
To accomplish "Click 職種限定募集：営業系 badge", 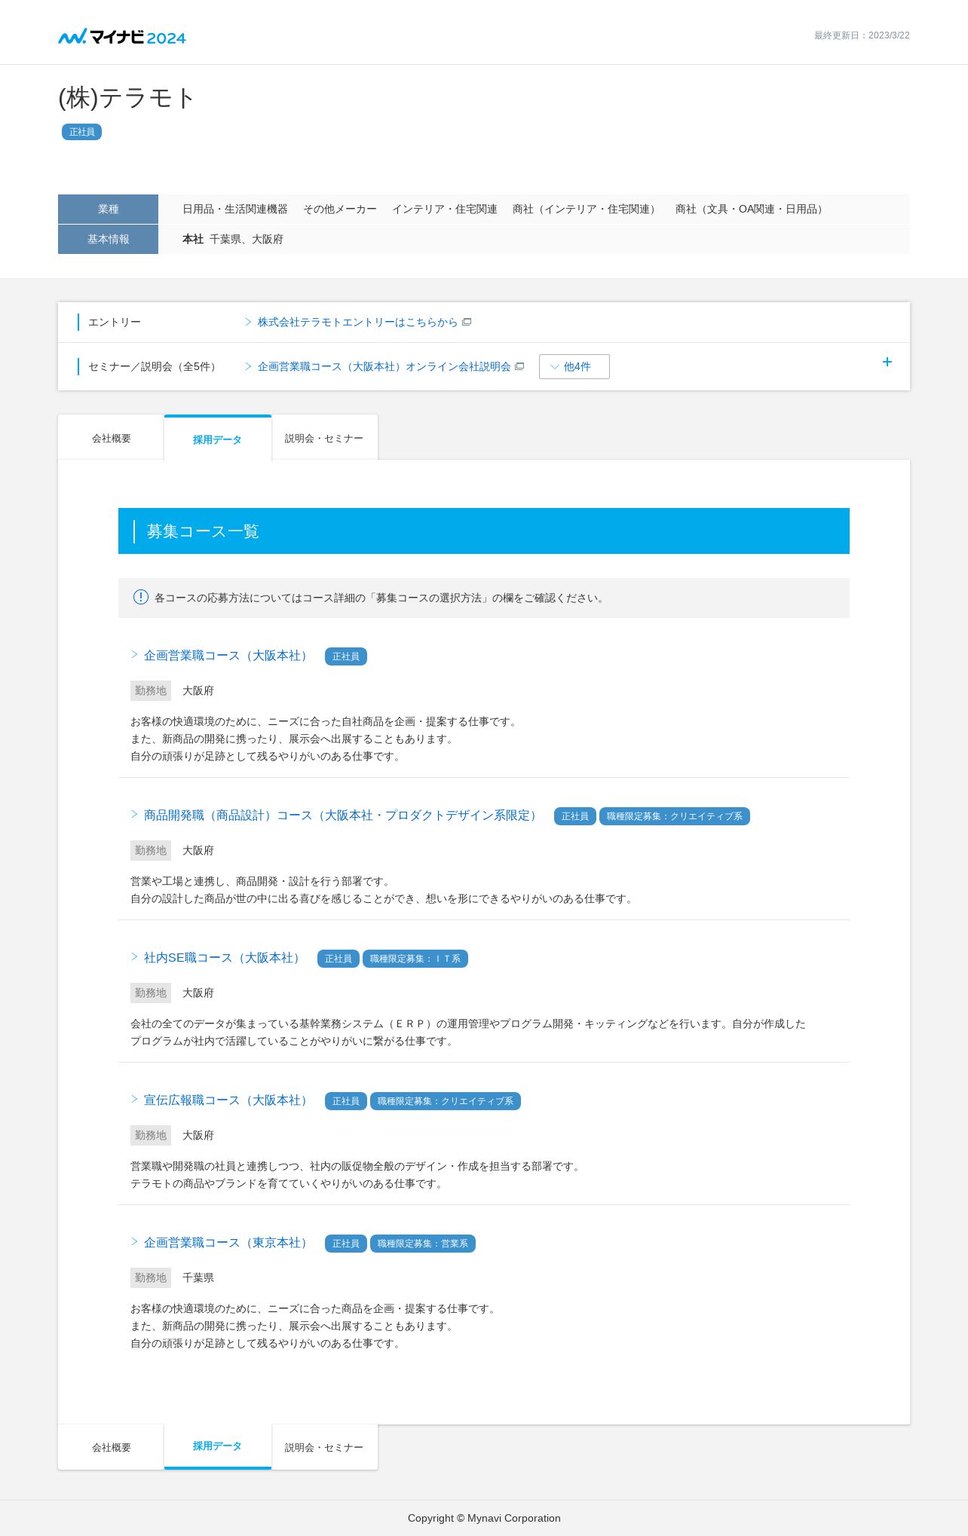I will tap(423, 1244).
